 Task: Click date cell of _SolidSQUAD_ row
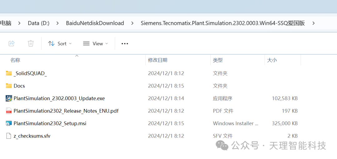pos(166,73)
